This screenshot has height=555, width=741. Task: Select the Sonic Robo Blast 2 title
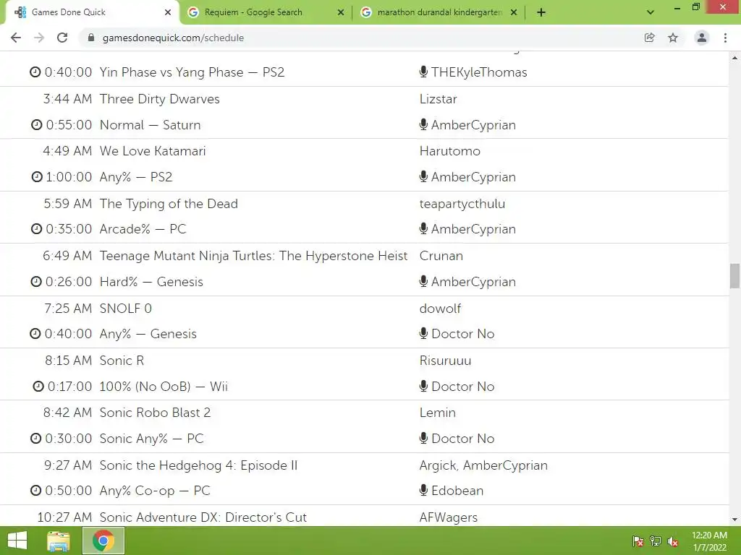tap(155, 413)
